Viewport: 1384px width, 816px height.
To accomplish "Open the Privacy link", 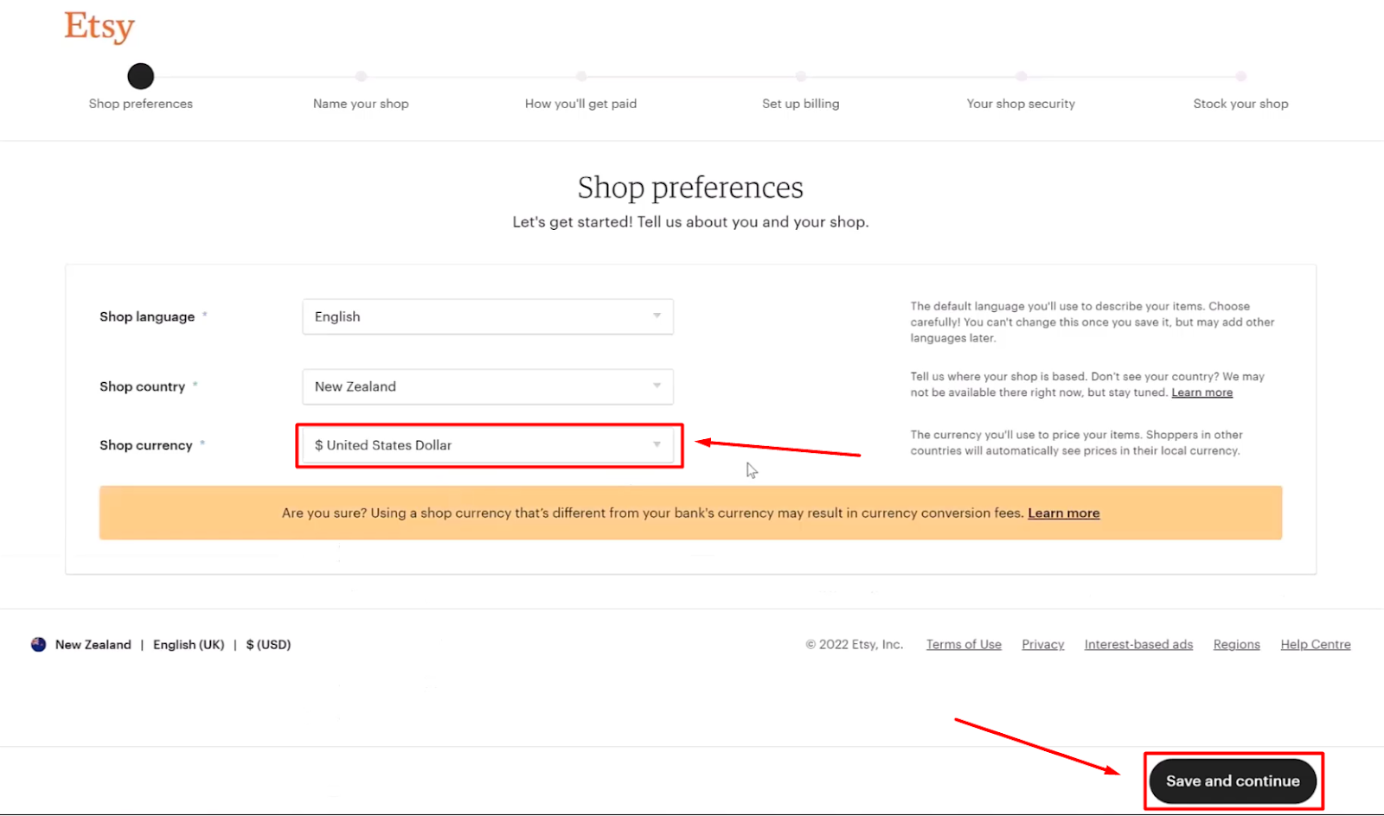I will (x=1042, y=645).
